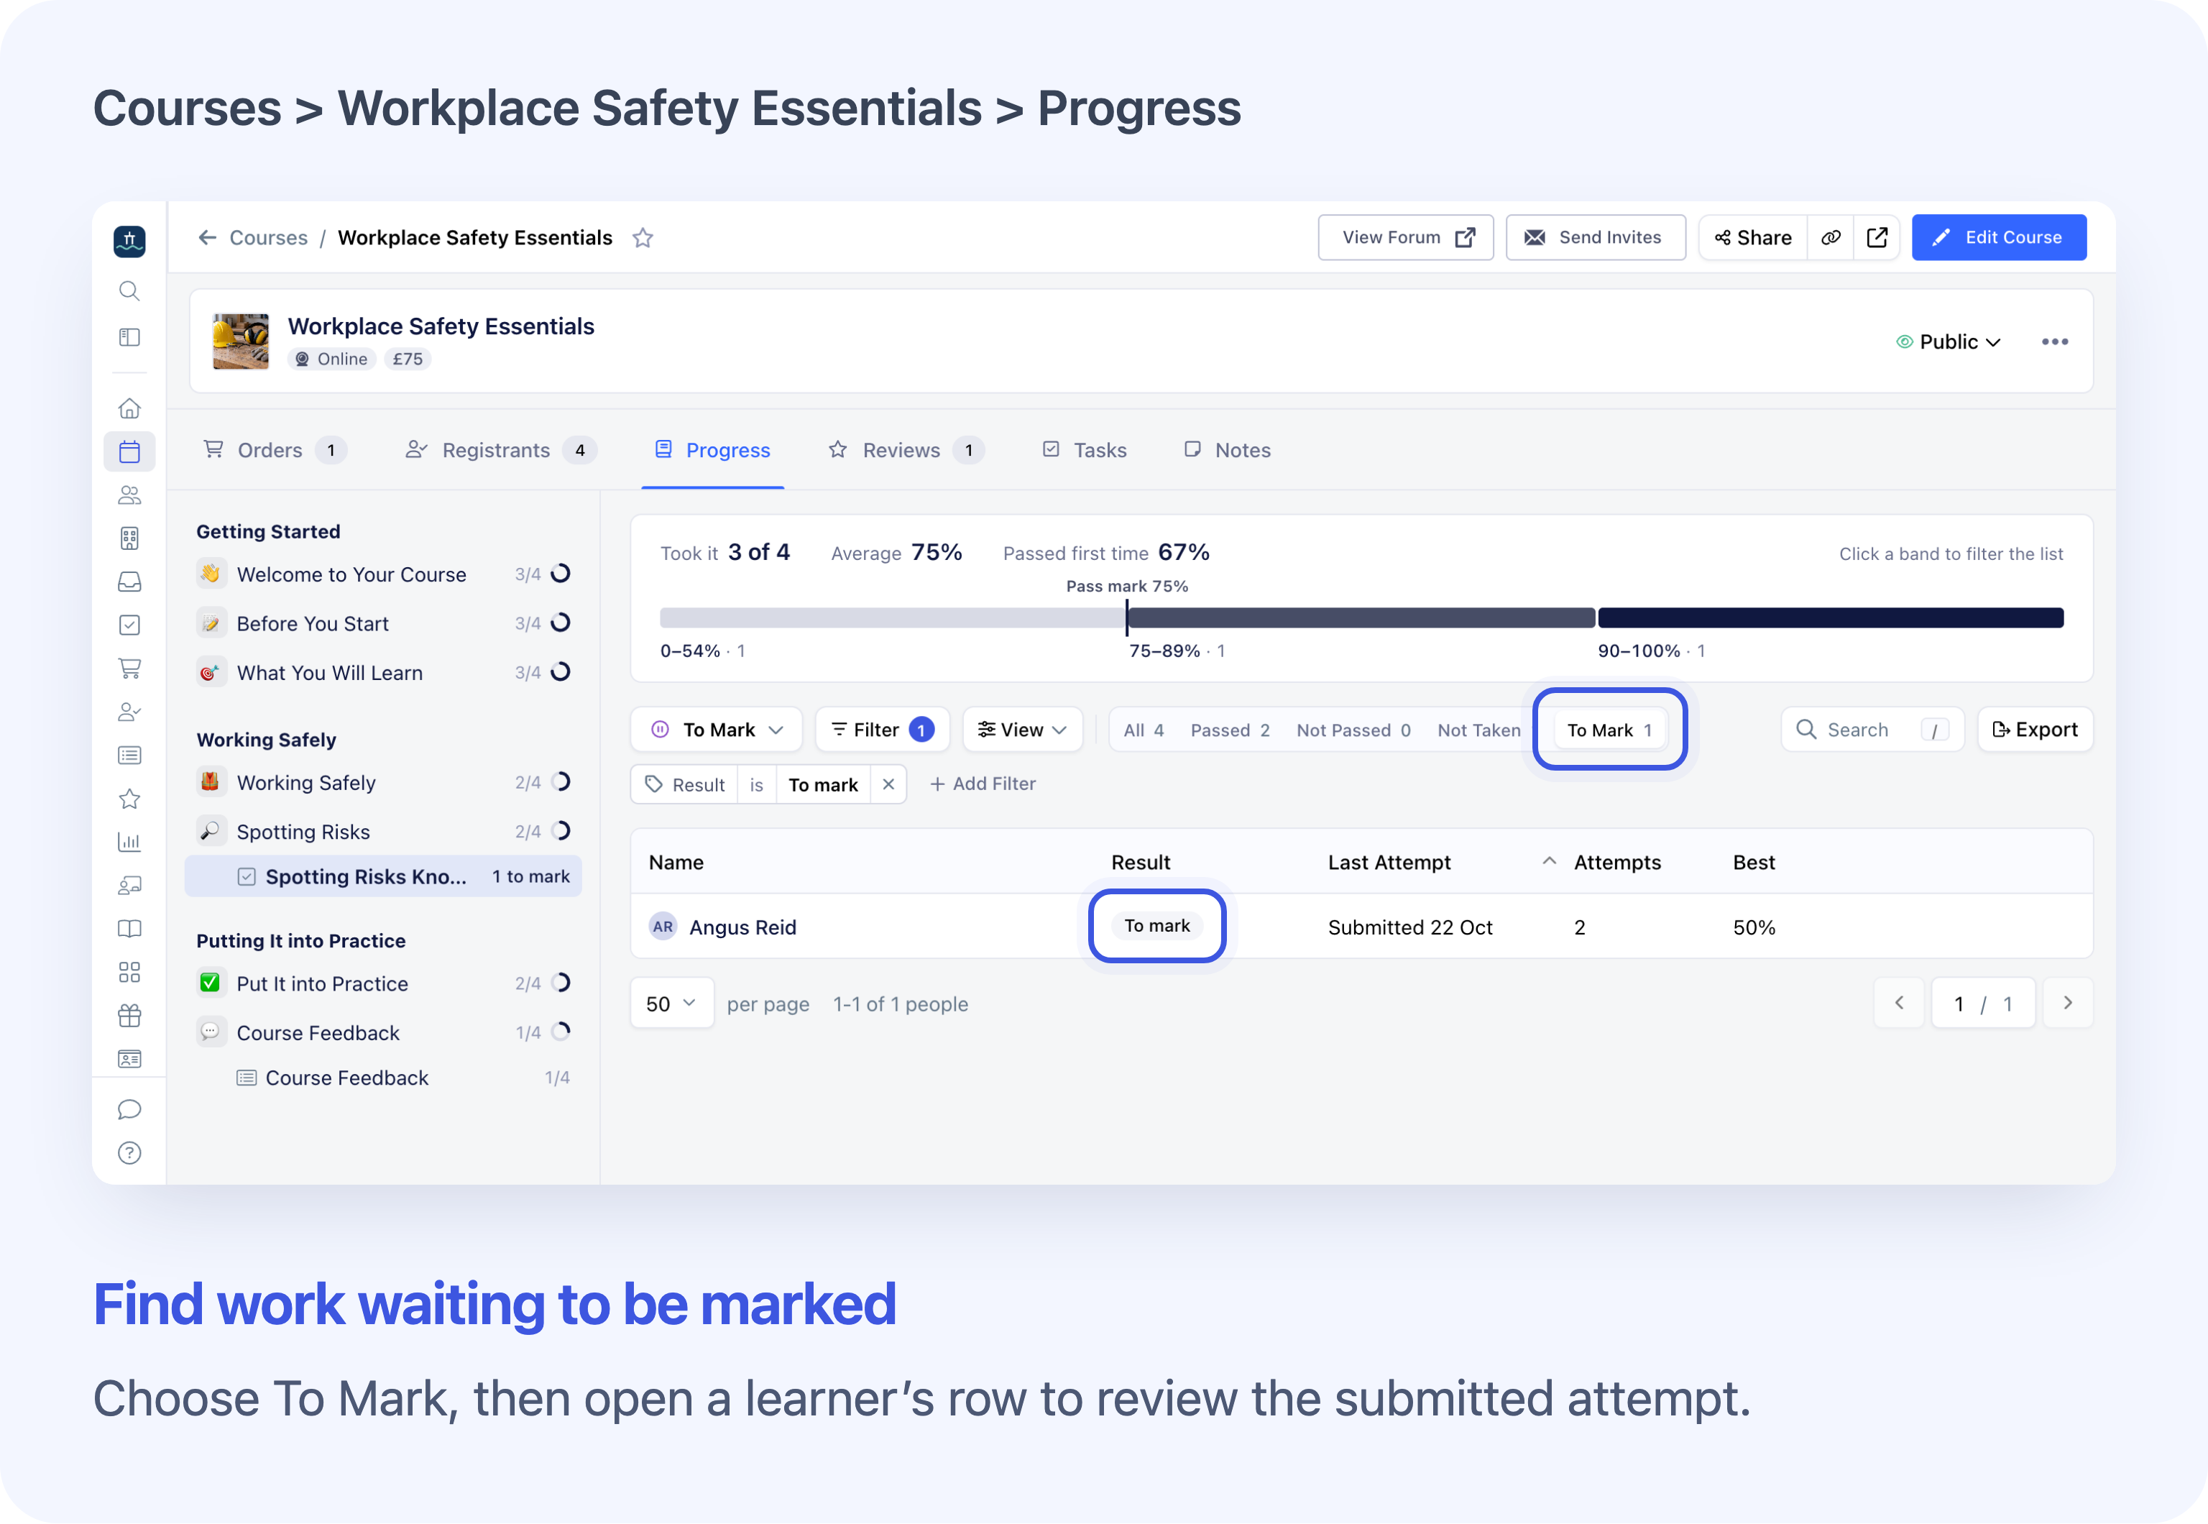Image resolution: width=2208 pixels, height=1524 pixels.
Task: Go back with the left arrow
Action: coord(207,238)
